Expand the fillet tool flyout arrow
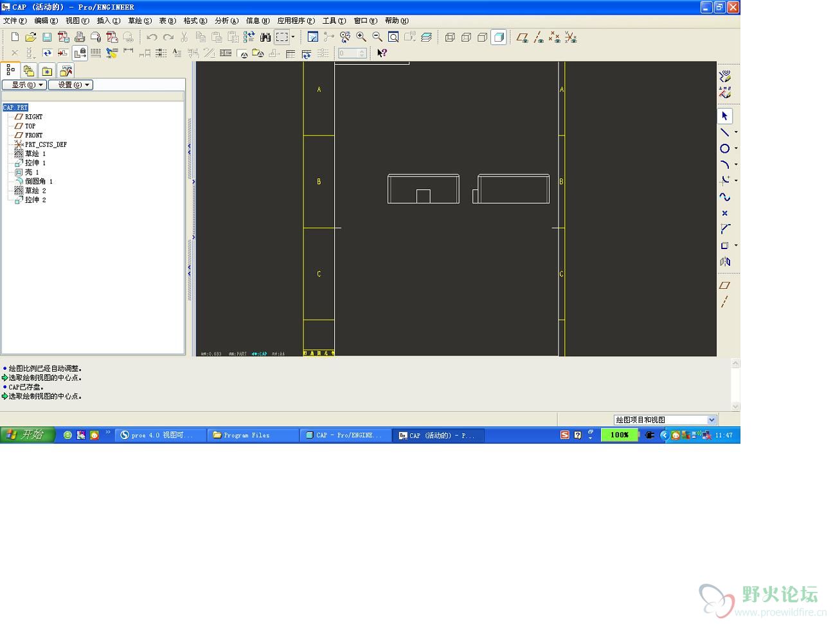833x624 pixels. coord(736,180)
